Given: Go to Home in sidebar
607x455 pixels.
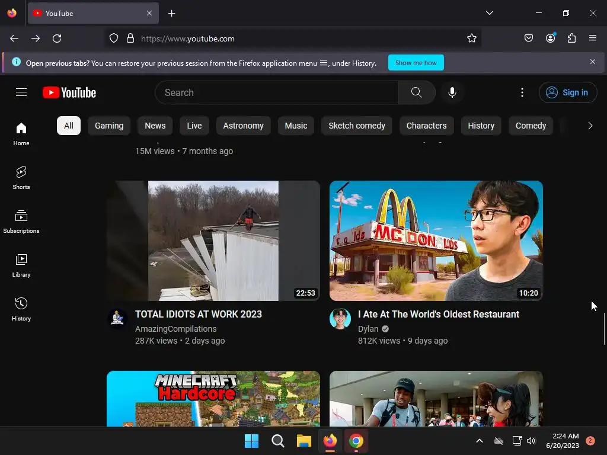Looking at the screenshot, I should coord(21,134).
